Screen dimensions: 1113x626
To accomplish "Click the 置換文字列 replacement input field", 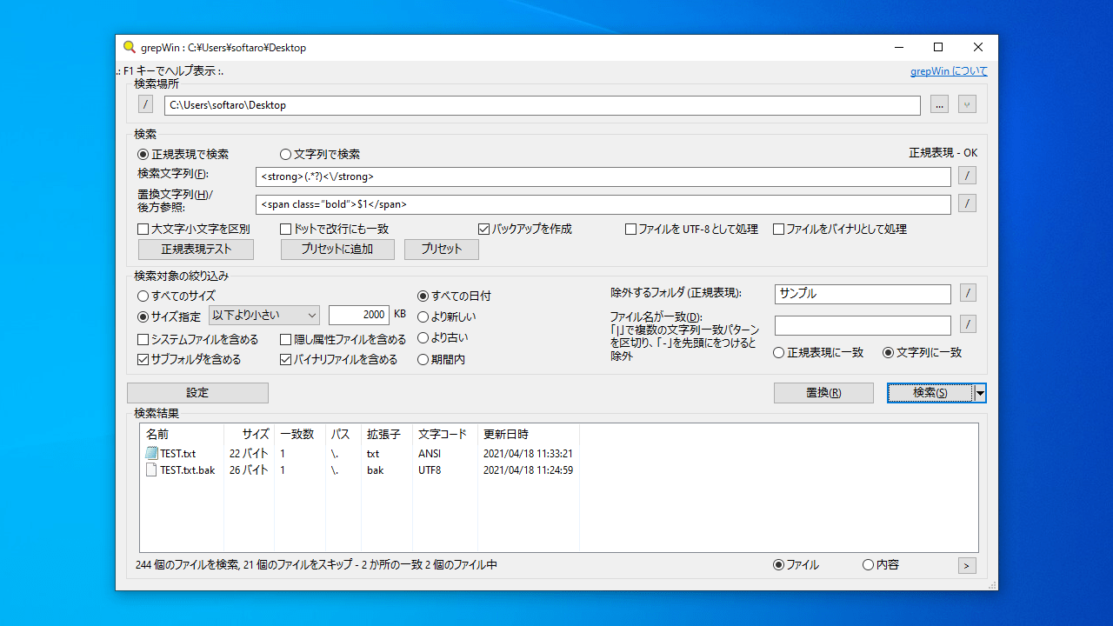I will (x=603, y=204).
